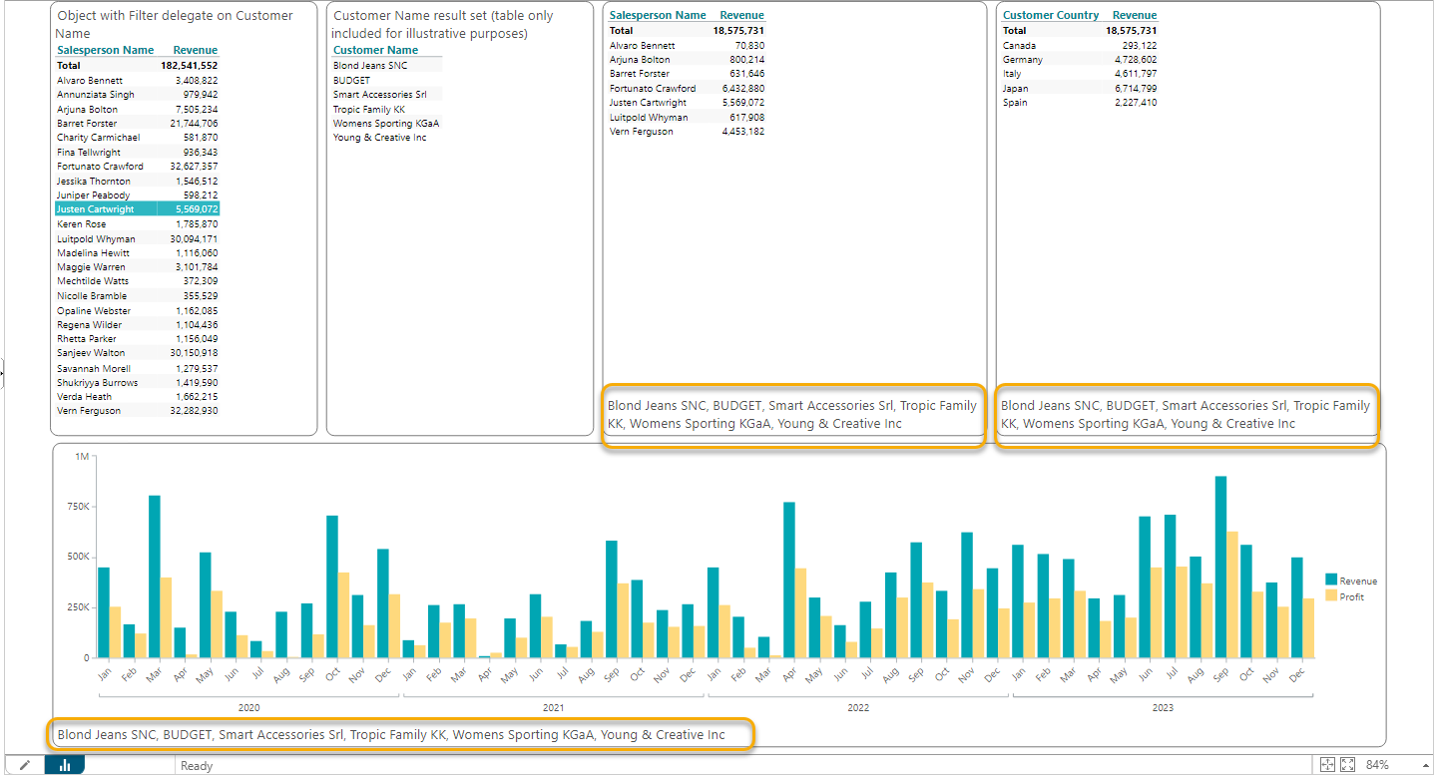Click the Customer Name column header
The width and height of the screenshot is (1437, 778).
pyautogui.click(x=375, y=50)
